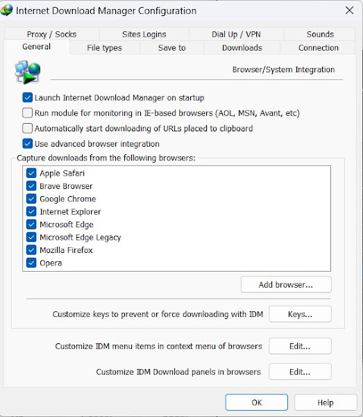This screenshot has height=417, width=363.
Task: Switch to the Connection tab
Action: [318, 48]
